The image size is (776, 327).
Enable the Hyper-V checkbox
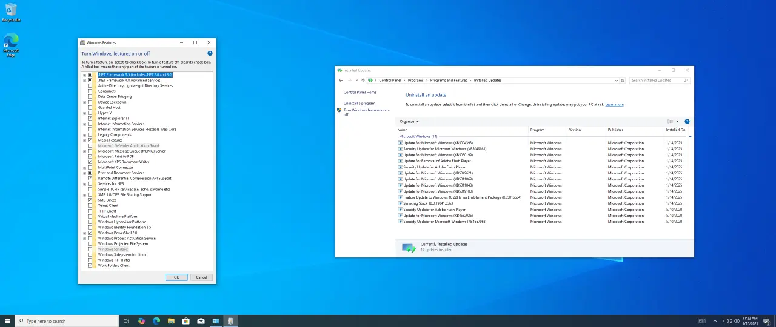(x=90, y=113)
